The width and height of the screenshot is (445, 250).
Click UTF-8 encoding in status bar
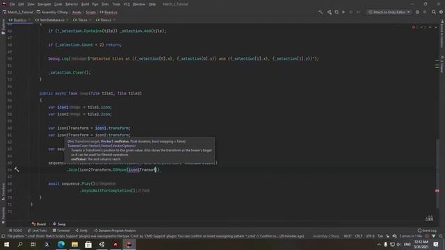(x=370, y=236)
